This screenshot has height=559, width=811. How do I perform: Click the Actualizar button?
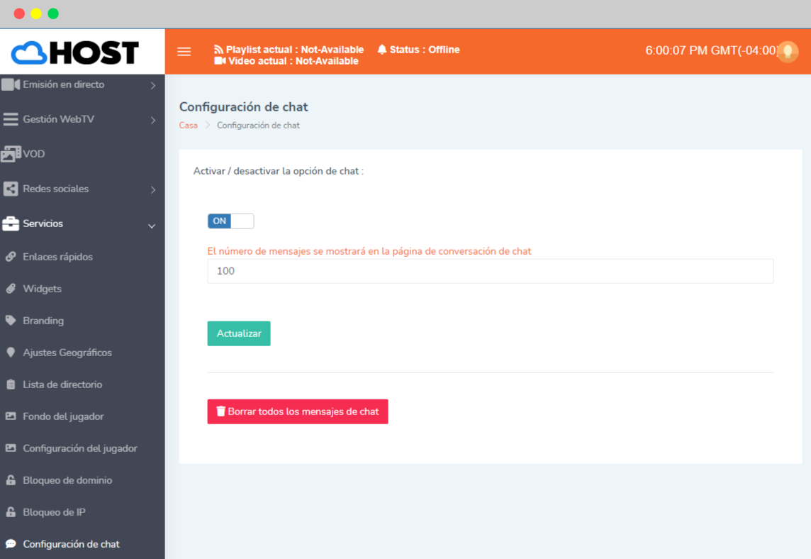pos(239,334)
